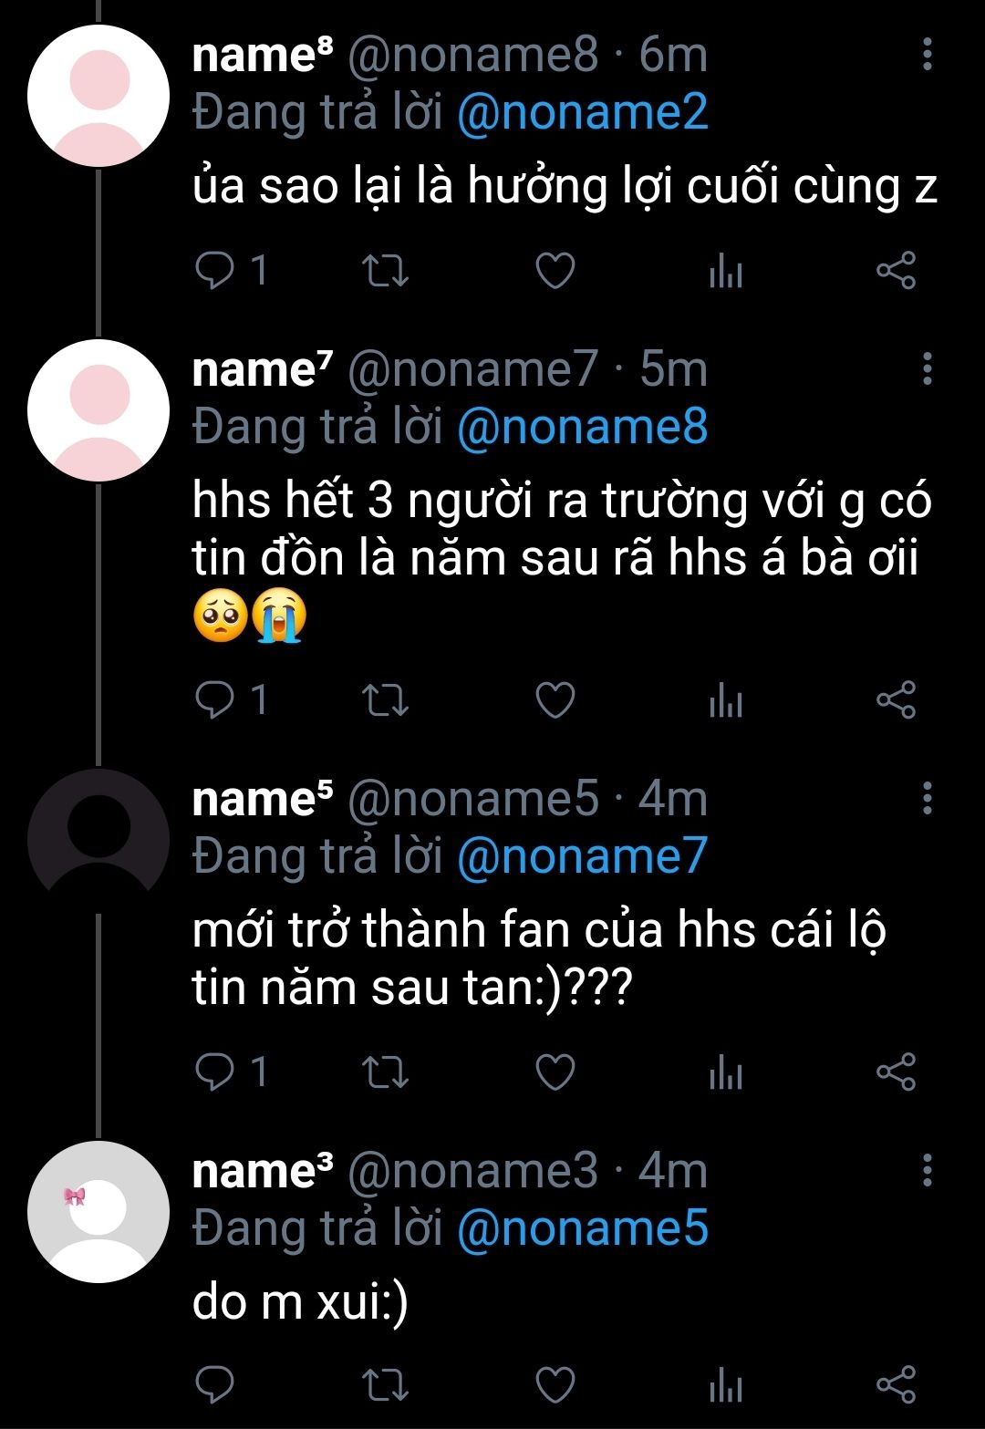Image resolution: width=985 pixels, height=1429 pixels.
Task: Like the tweet by noname8
Action: pyautogui.click(x=555, y=271)
